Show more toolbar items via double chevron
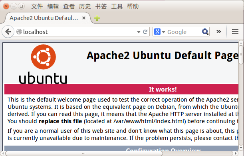This screenshot has width=244, height=156. (x=218, y=32)
